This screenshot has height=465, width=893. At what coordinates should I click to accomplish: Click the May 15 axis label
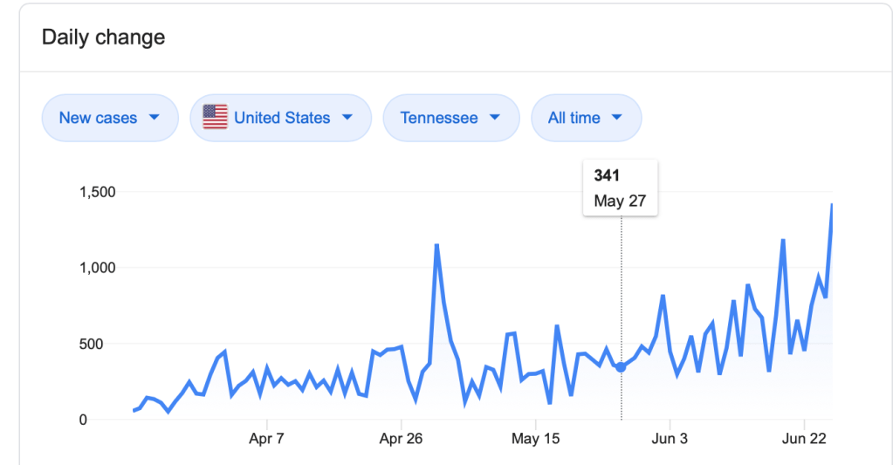pos(535,439)
